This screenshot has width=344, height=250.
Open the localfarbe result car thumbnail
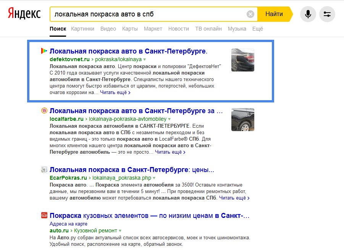click(x=243, y=120)
